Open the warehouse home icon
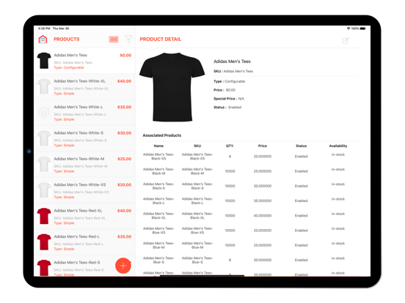Screen dimensions: 405x303 point(43,40)
